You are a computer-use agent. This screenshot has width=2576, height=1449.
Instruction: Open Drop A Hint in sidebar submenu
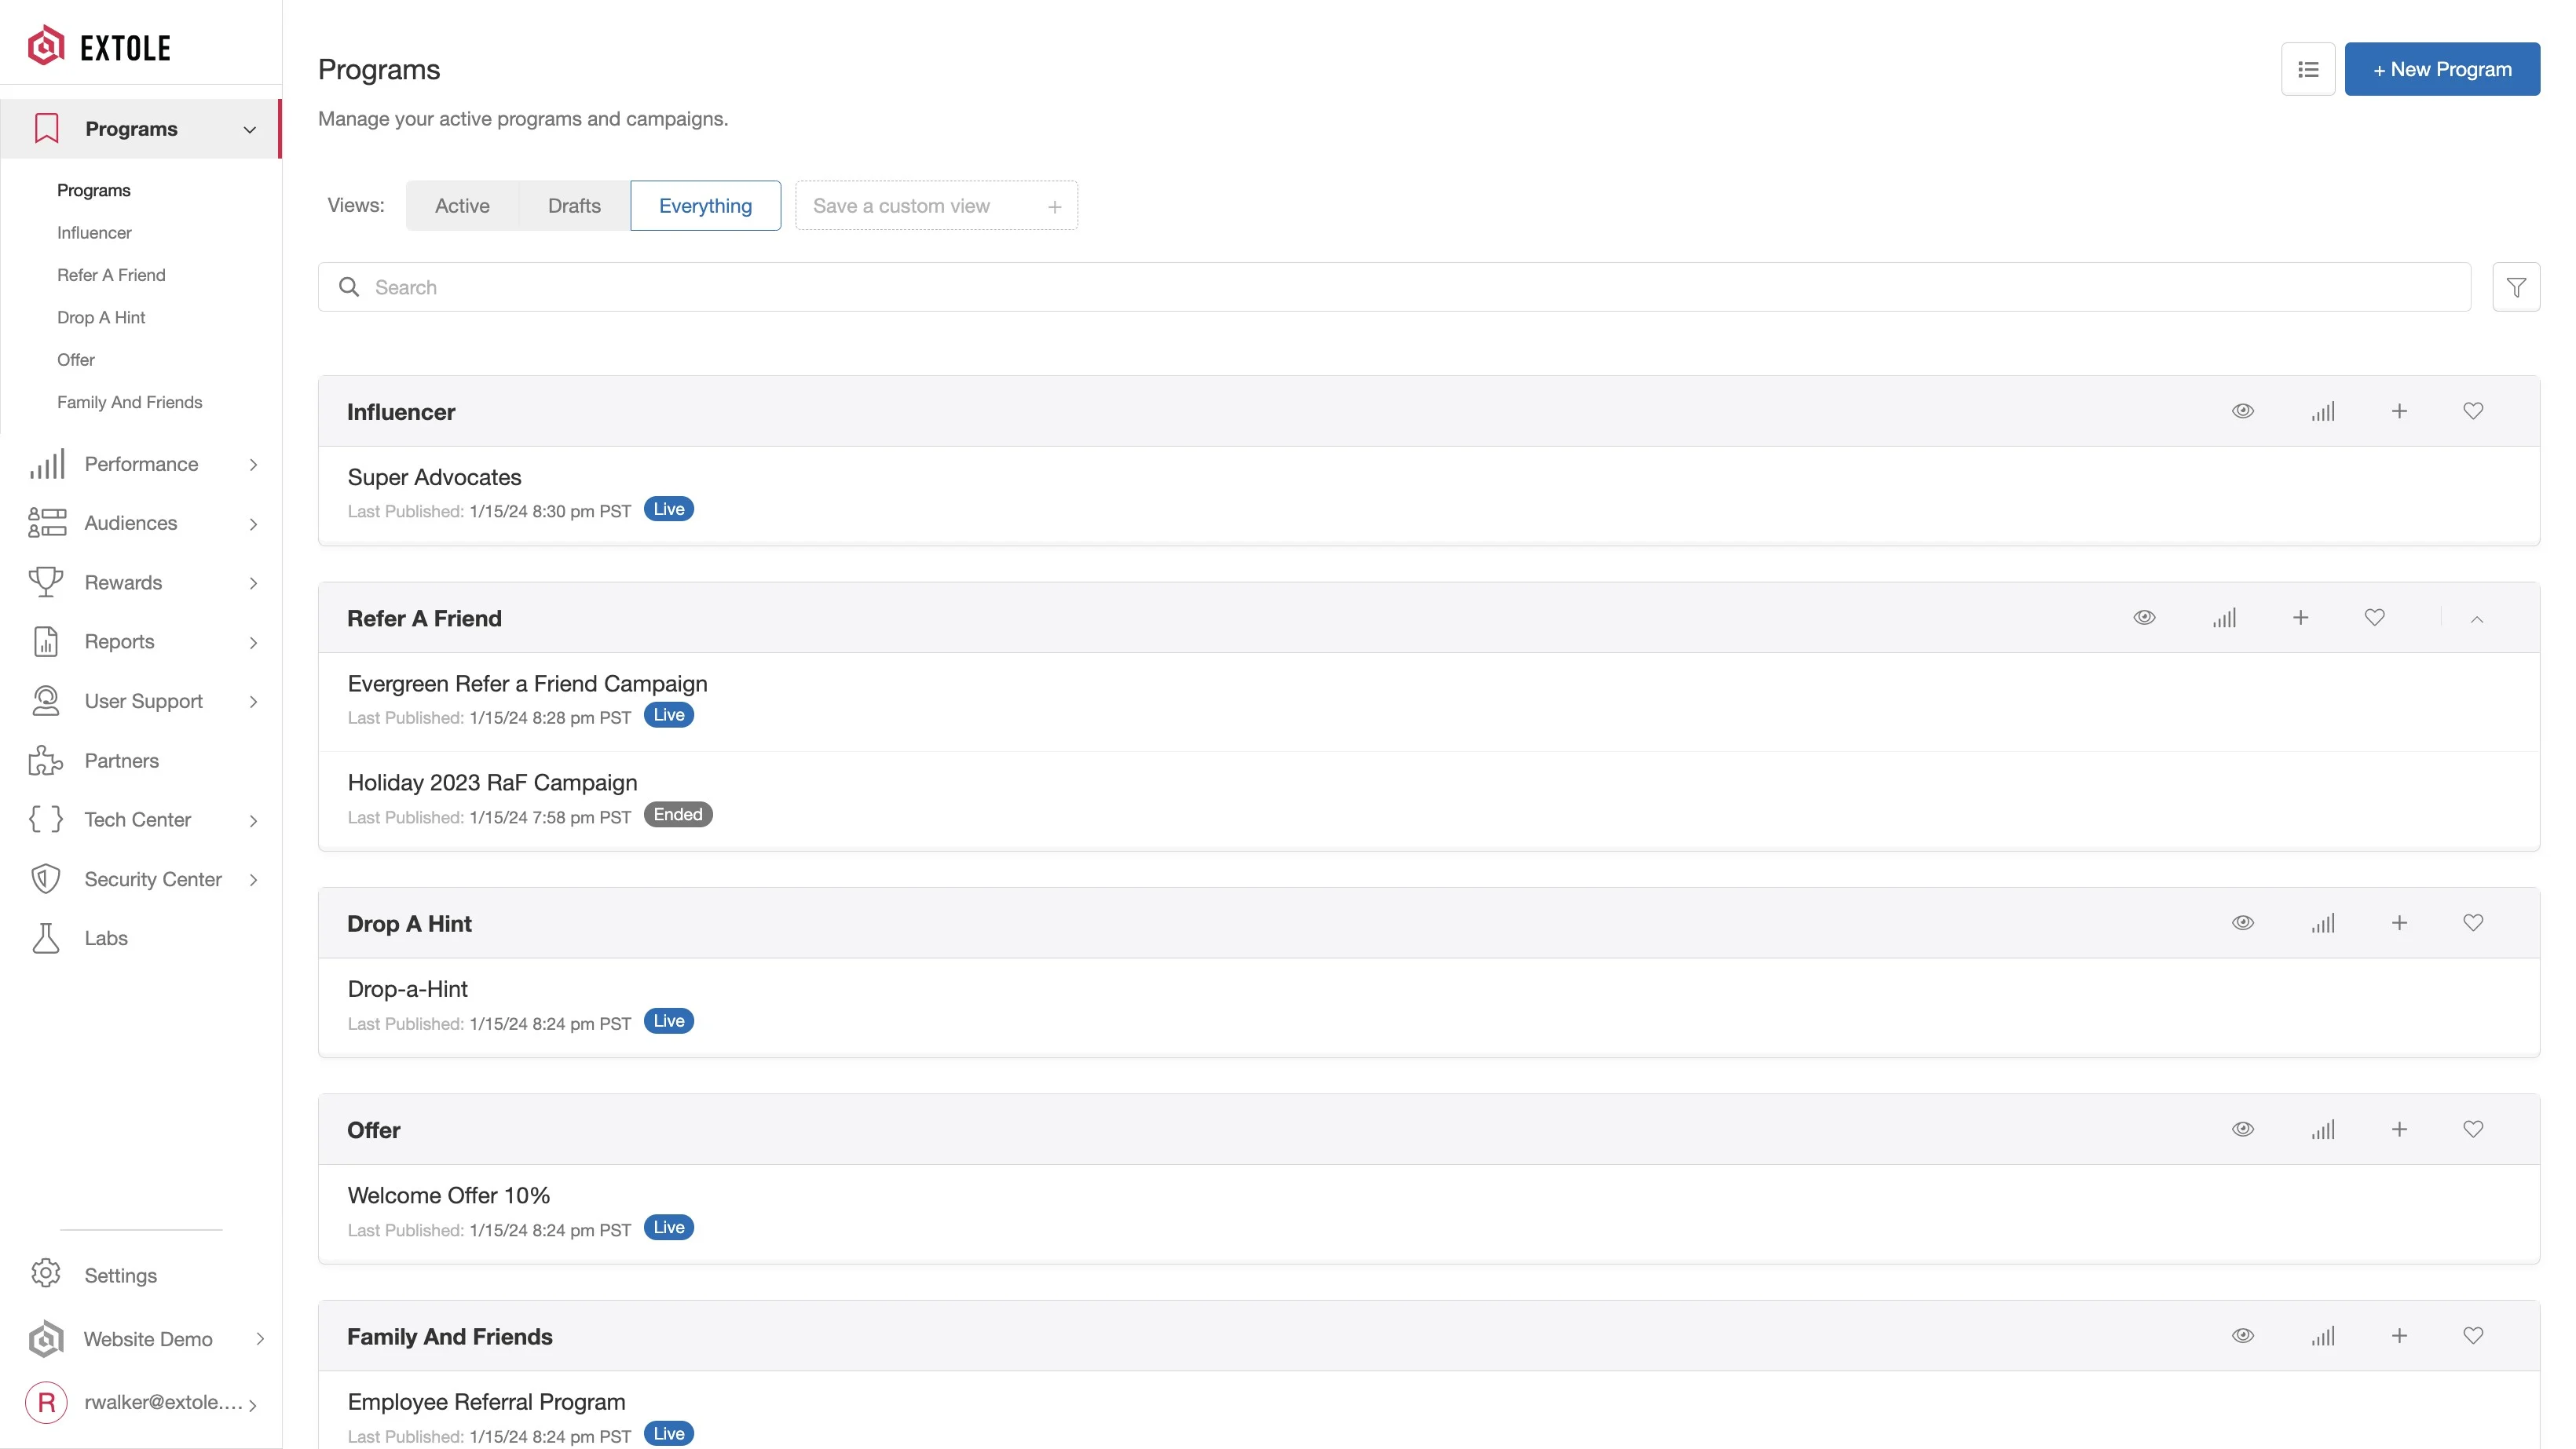point(101,318)
